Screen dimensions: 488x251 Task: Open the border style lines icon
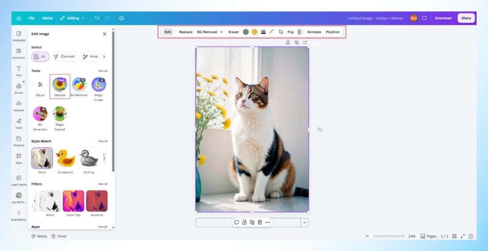pyautogui.click(x=263, y=32)
